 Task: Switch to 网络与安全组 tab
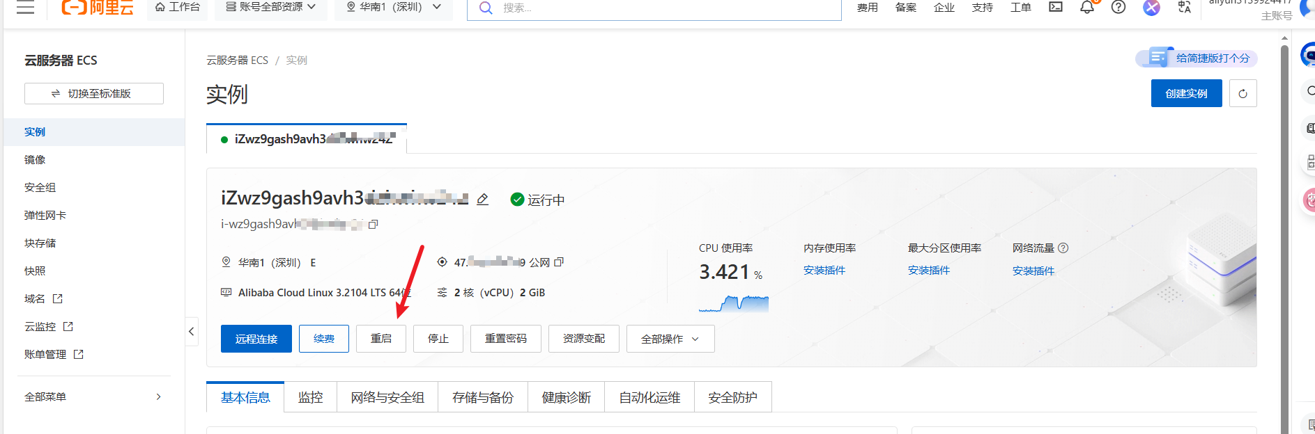(x=387, y=397)
